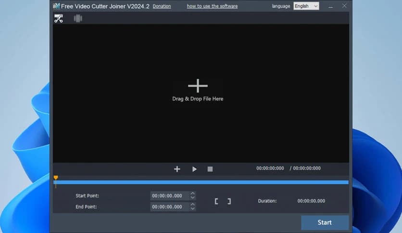The height and width of the screenshot is (233, 402).
Task: Close the Free Video Cutter Joiner window
Action: tap(344, 6)
